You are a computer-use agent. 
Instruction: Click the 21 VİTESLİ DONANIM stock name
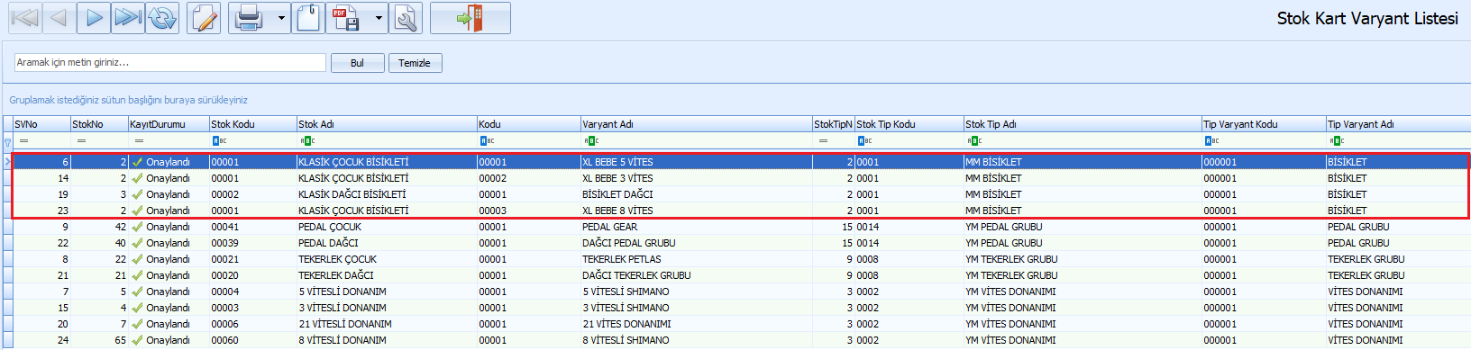click(387, 324)
